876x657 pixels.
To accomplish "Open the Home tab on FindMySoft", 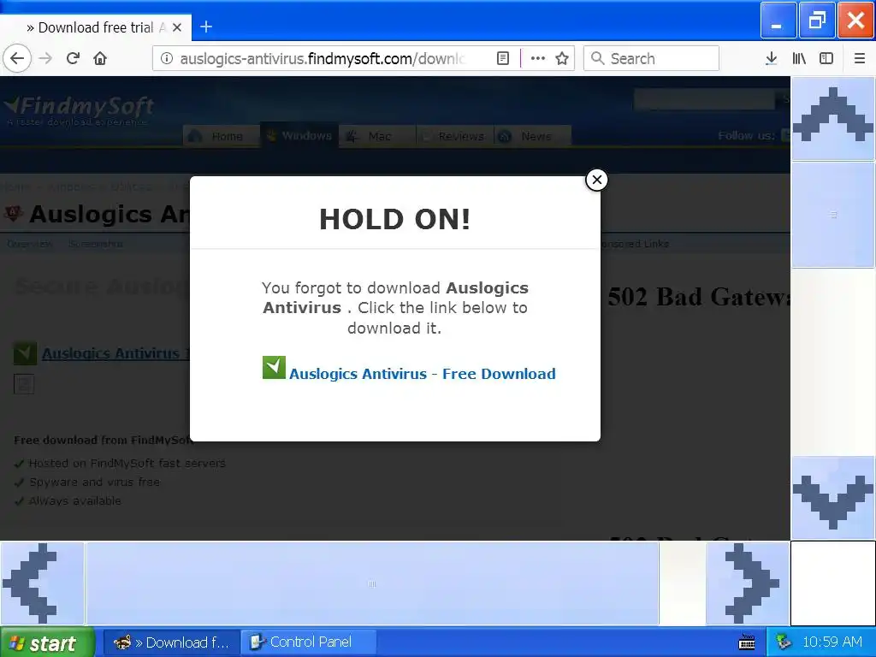I will pyautogui.click(x=222, y=136).
